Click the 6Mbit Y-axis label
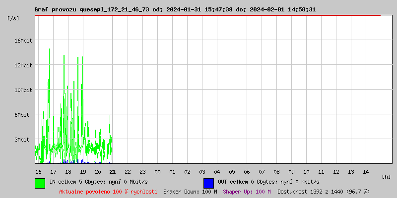The image size is (397, 198). [x=23, y=115]
